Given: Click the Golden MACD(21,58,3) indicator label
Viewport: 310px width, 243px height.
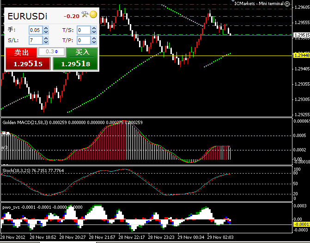Looking at the screenshot, I should click(x=25, y=123).
